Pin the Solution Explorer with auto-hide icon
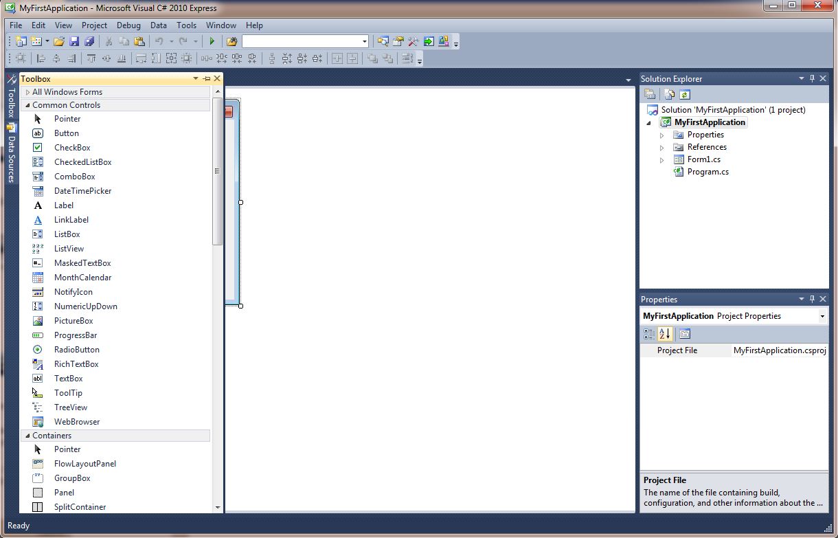Image resolution: width=838 pixels, height=538 pixels. tap(812, 78)
